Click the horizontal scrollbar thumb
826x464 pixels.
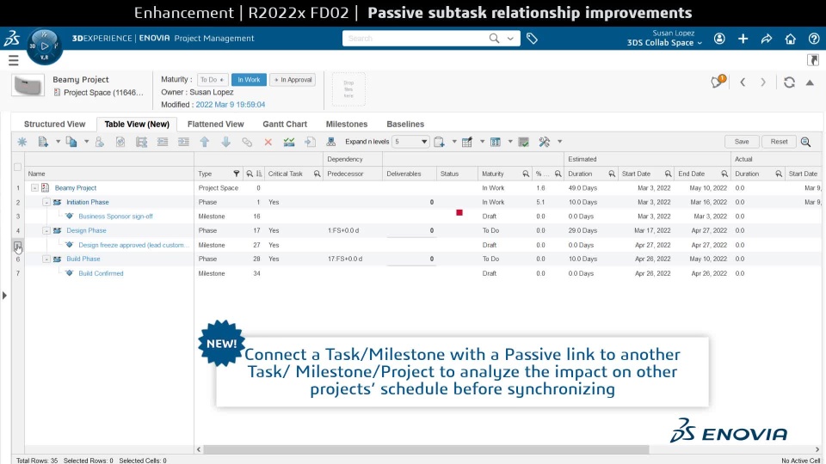[426, 449]
